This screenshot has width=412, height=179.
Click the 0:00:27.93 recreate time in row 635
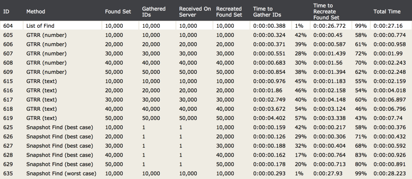coord(328,173)
